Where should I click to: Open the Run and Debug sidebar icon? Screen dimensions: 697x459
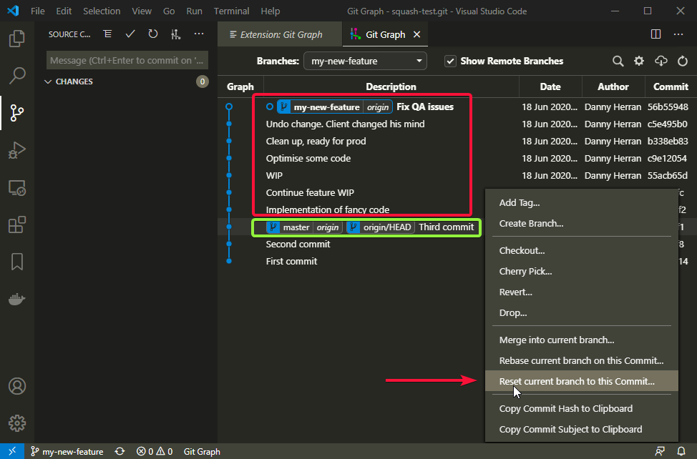(16, 150)
